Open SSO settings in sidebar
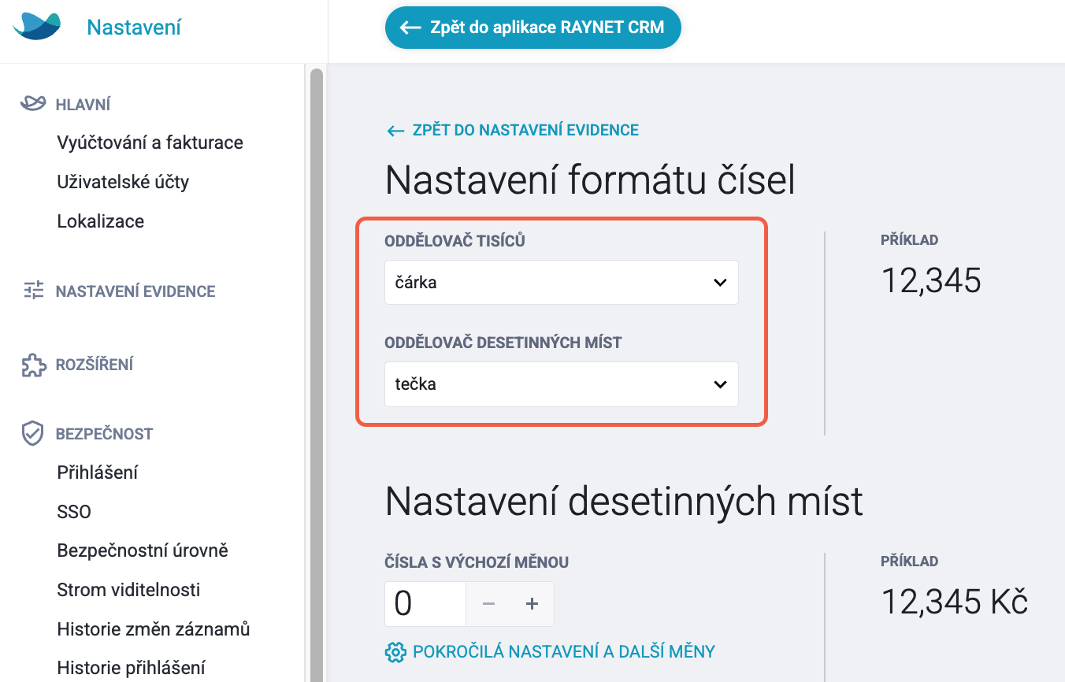Screen dimensions: 1065x682 [74, 512]
